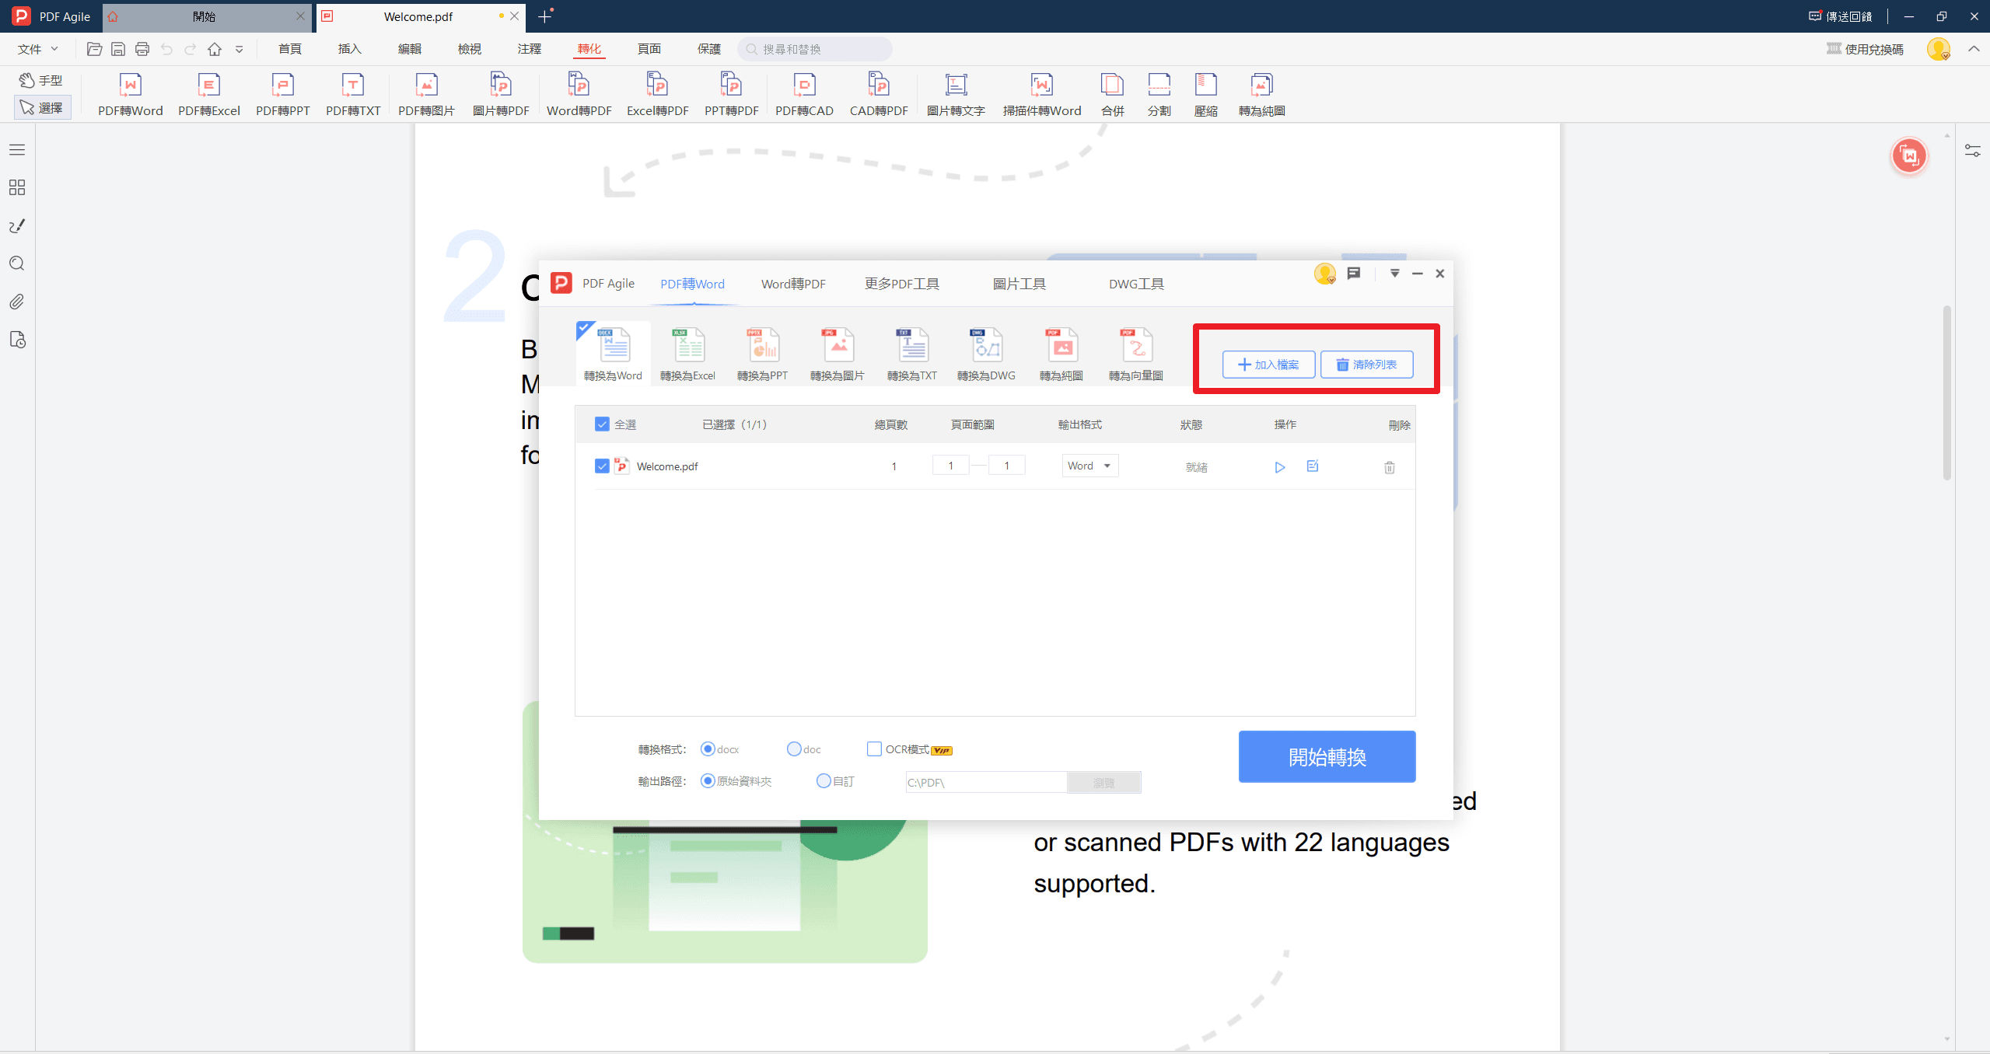Open the PDF轉Excel ribbon tool
This screenshot has height=1054, width=1990.
tap(208, 94)
